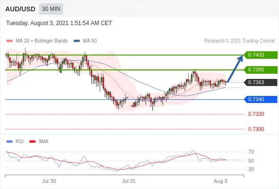Click the blue RSI legend swatch
The image size is (279, 189).
point(9,142)
